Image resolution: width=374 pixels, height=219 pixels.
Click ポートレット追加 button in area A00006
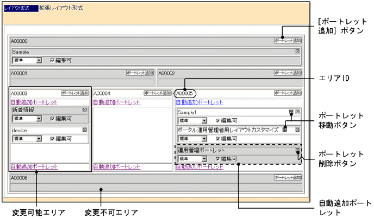288,178
